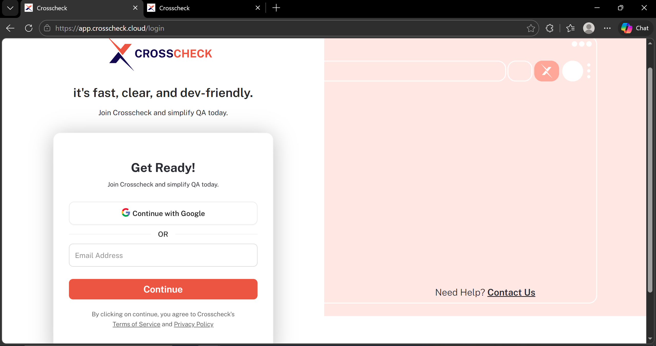Open the favorites list icon

570,28
